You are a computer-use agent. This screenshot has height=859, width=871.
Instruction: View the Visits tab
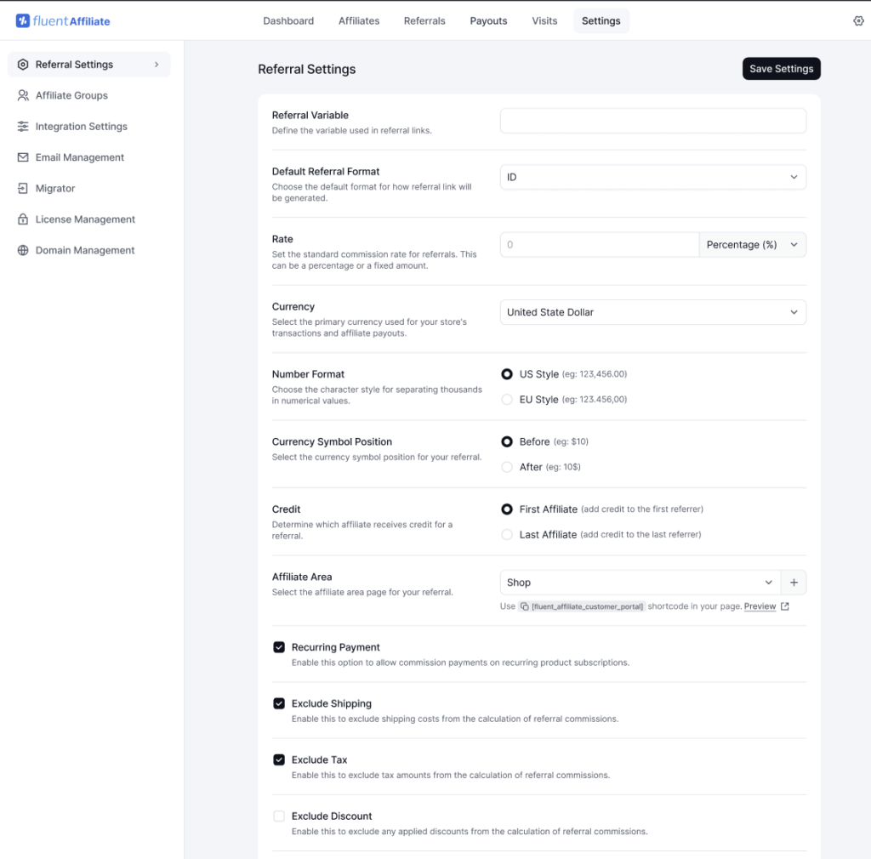[544, 21]
